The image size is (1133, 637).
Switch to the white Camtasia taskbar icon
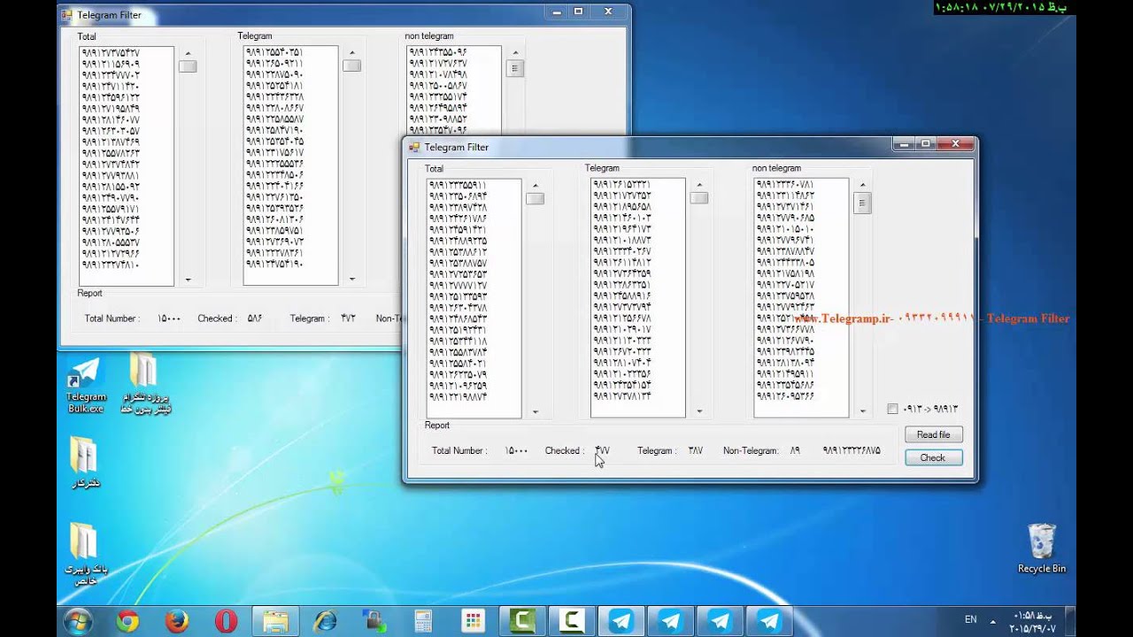[x=572, y=621]
